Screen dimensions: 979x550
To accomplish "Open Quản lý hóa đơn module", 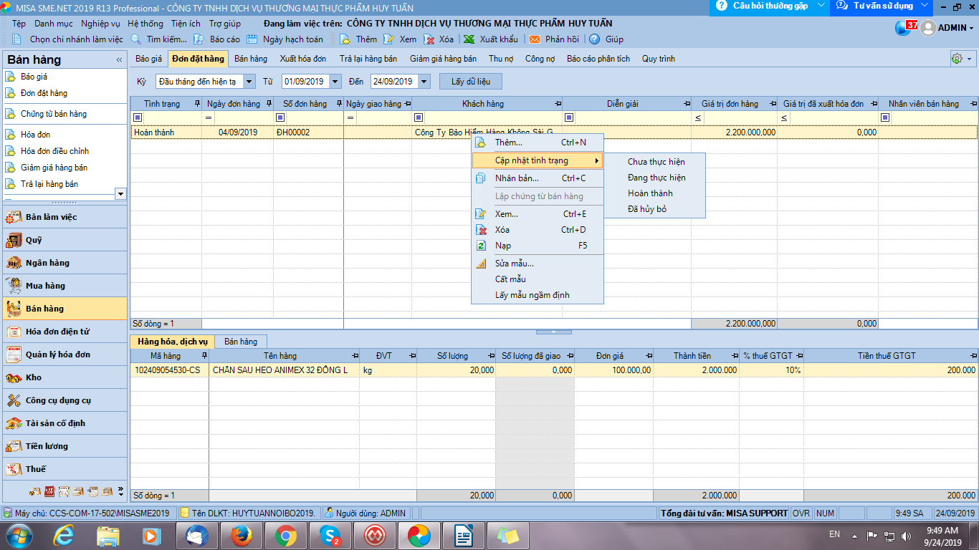I will (65, 354).
